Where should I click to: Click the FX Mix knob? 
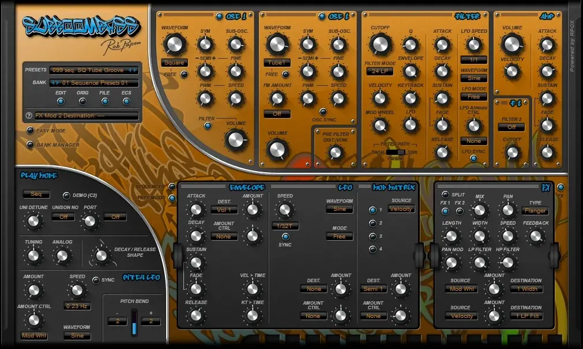coord(479,210)
